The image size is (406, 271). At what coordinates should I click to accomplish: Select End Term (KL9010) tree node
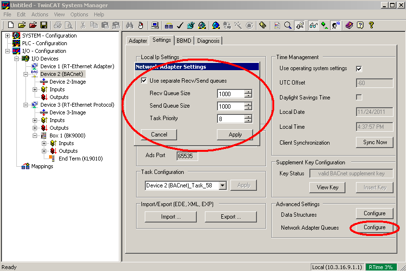80,159
